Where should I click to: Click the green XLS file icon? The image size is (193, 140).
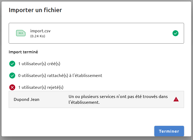(21, 33)
